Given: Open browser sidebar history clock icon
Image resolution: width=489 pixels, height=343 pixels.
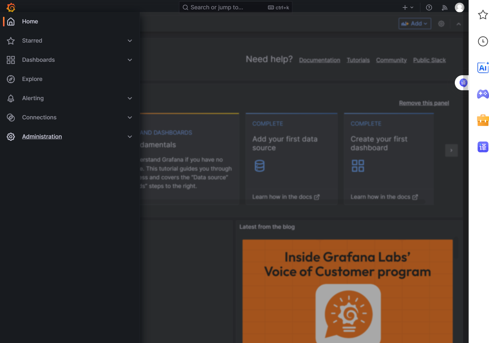Looking at the screenshot, I should point(483,41).
